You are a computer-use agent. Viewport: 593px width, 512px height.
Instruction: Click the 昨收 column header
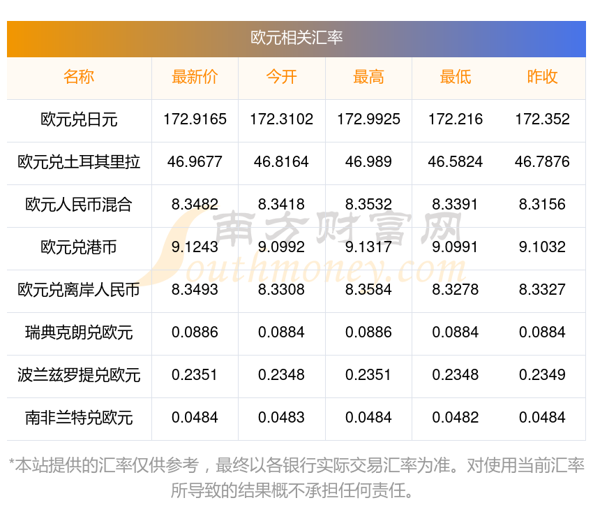542,77
